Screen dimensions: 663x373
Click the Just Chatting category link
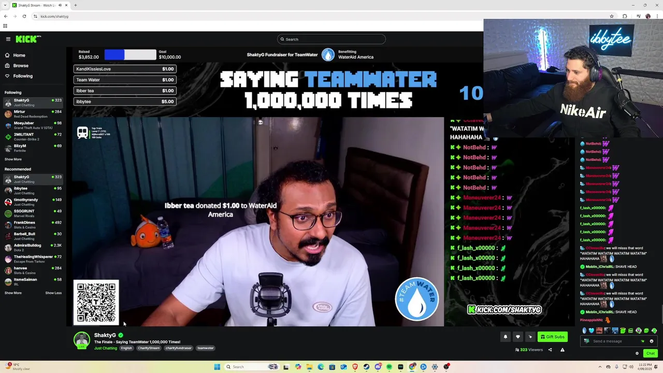(x=106, y=348)
